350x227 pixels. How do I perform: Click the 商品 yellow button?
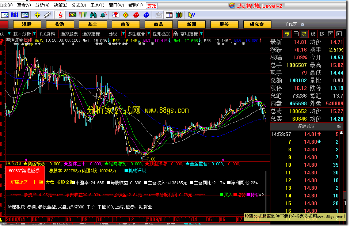click(159, 24)
